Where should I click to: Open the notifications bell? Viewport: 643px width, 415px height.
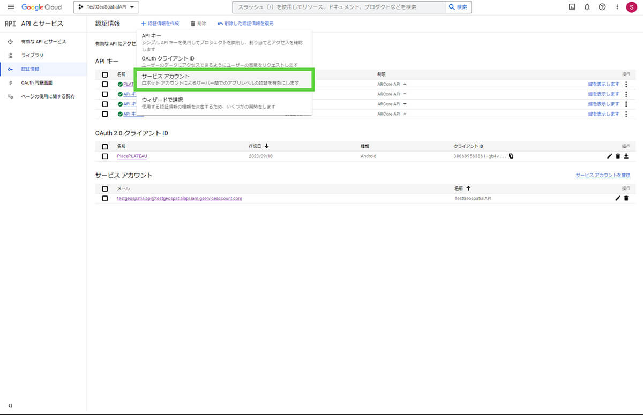(587, 7)
